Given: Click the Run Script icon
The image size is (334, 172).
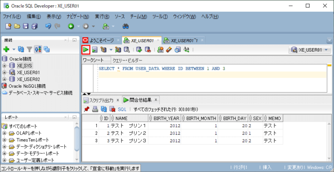Looking at the screenshot, I should pos(94,50).
